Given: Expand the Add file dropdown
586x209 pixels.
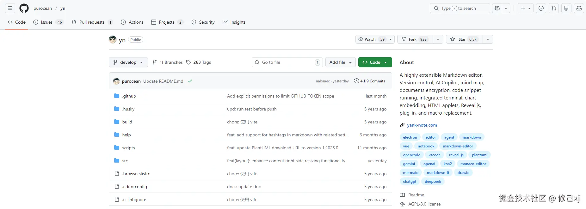Looking at the screenshot, I should 340,62.
